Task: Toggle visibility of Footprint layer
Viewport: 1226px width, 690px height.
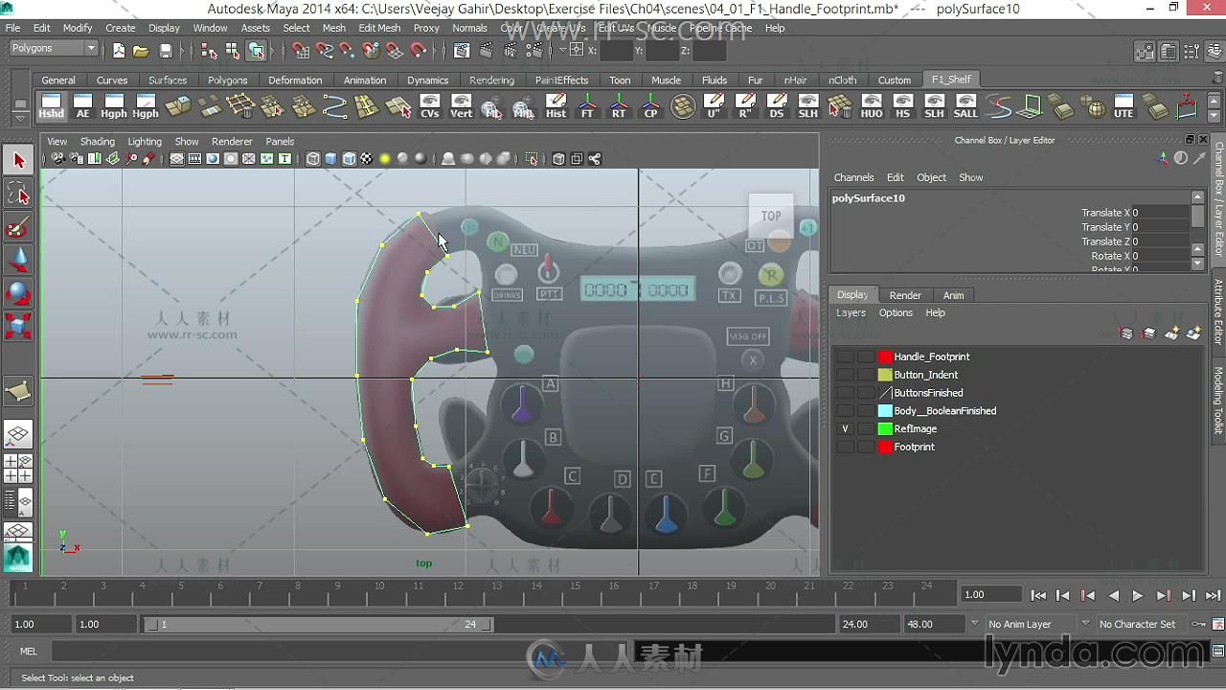Action: (x=845, y=448)
